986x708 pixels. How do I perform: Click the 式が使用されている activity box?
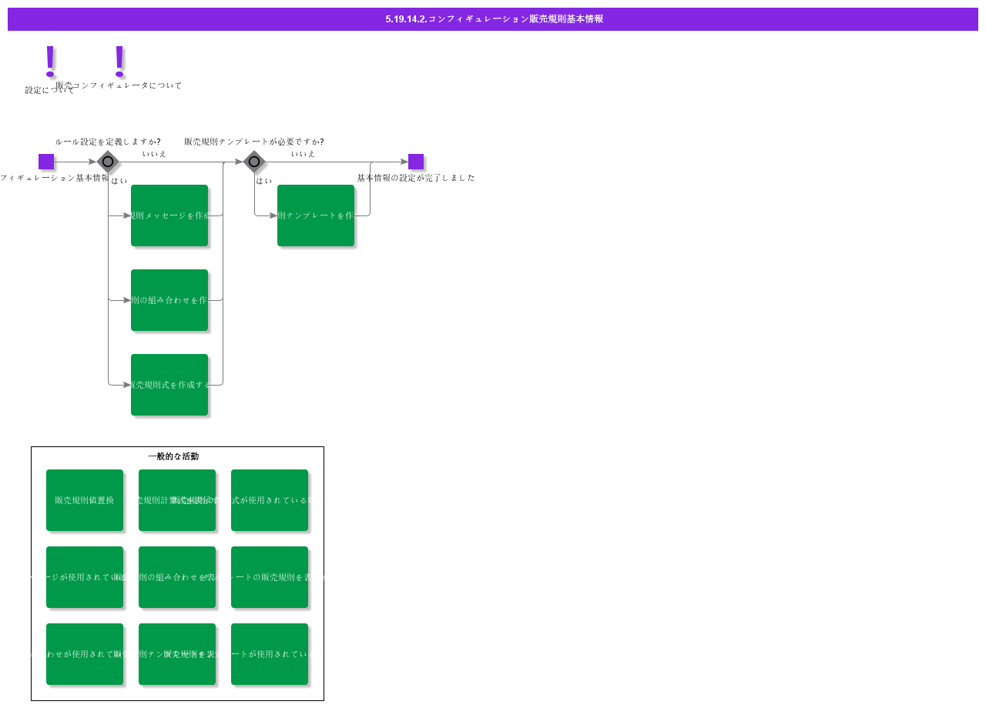[270, 500]
